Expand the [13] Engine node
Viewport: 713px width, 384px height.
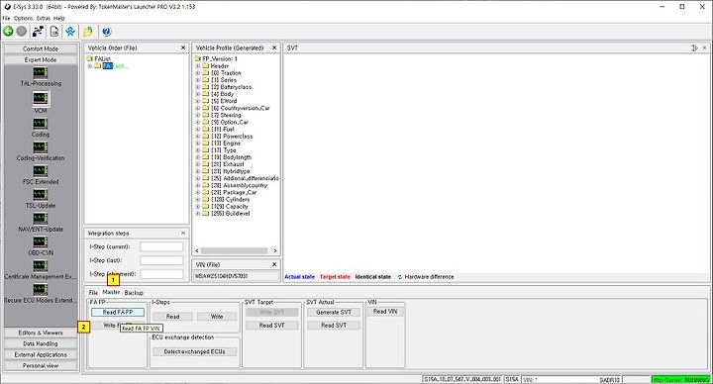(198, 144)
